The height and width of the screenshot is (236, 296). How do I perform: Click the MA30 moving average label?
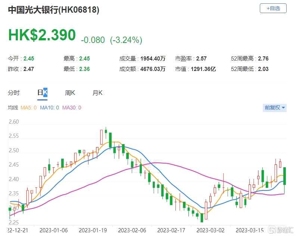pyautogui.click(x=72, y=108)
